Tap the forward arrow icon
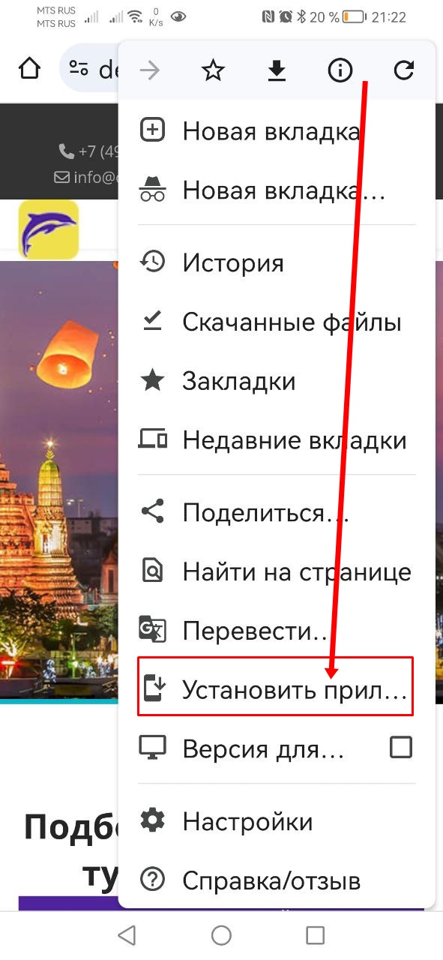 (x=150, y=70)
